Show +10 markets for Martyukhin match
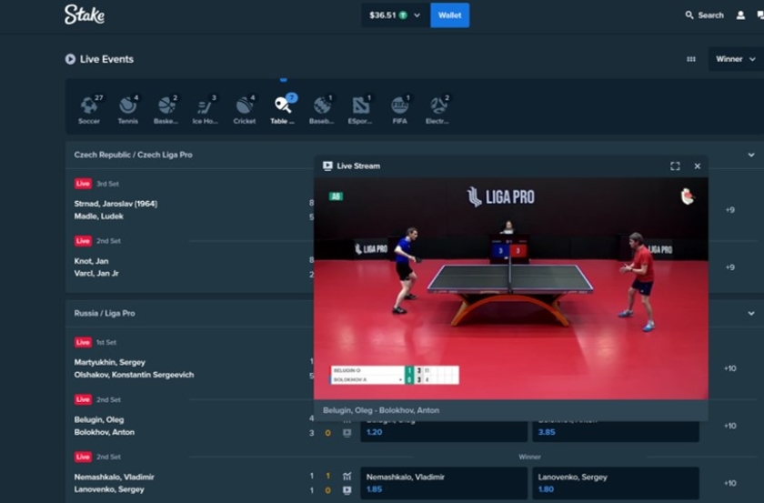The height and width of the screenshot is (503, 764). tap(729, 368)
